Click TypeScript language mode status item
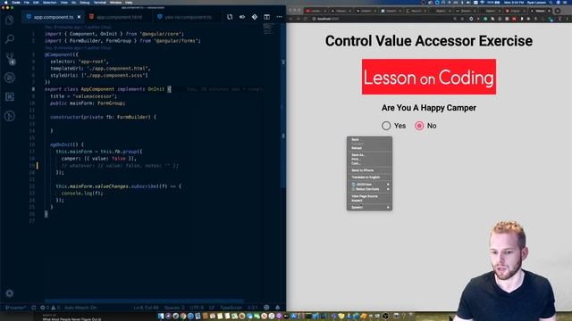572x321 pixels. click(231, 308)
